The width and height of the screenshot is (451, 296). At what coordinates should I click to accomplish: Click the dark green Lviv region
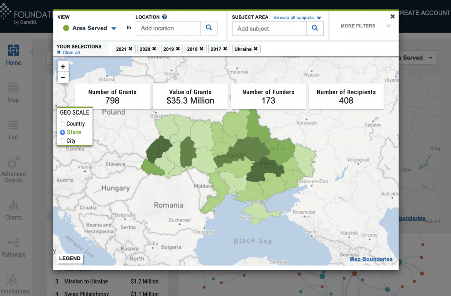[x=158, y=149]
